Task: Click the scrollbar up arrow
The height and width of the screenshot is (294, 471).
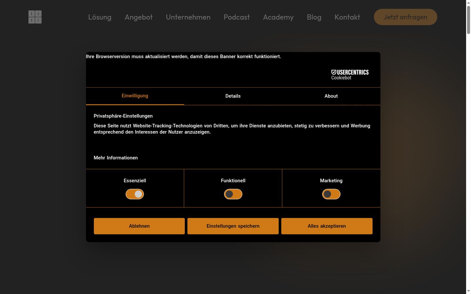Action: coord(468,3)
